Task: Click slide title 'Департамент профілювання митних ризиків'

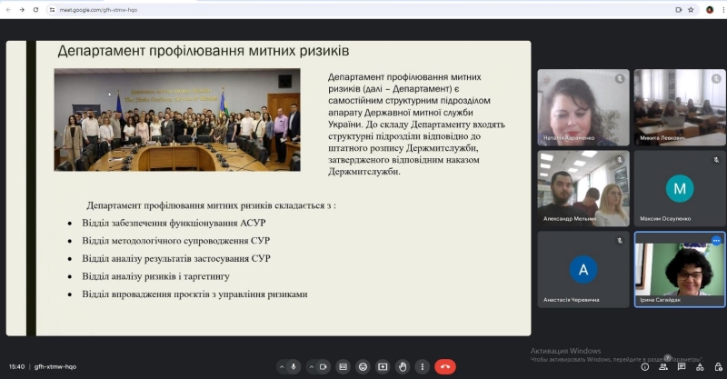Action: coord(203,51)
